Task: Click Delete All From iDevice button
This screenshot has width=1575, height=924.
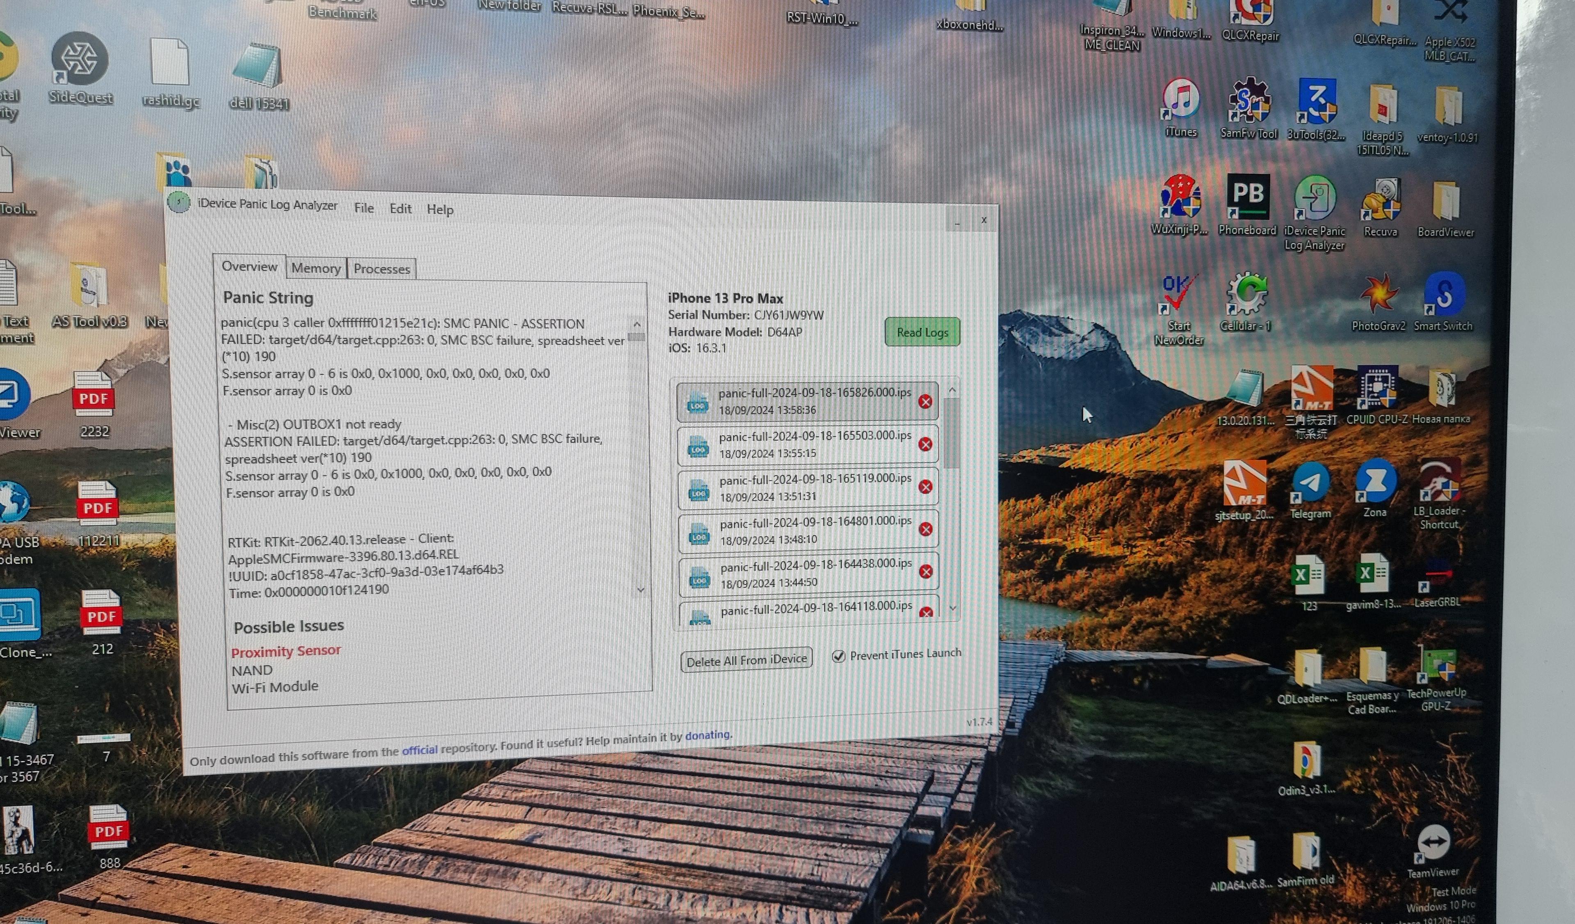Action: point(746,660)
